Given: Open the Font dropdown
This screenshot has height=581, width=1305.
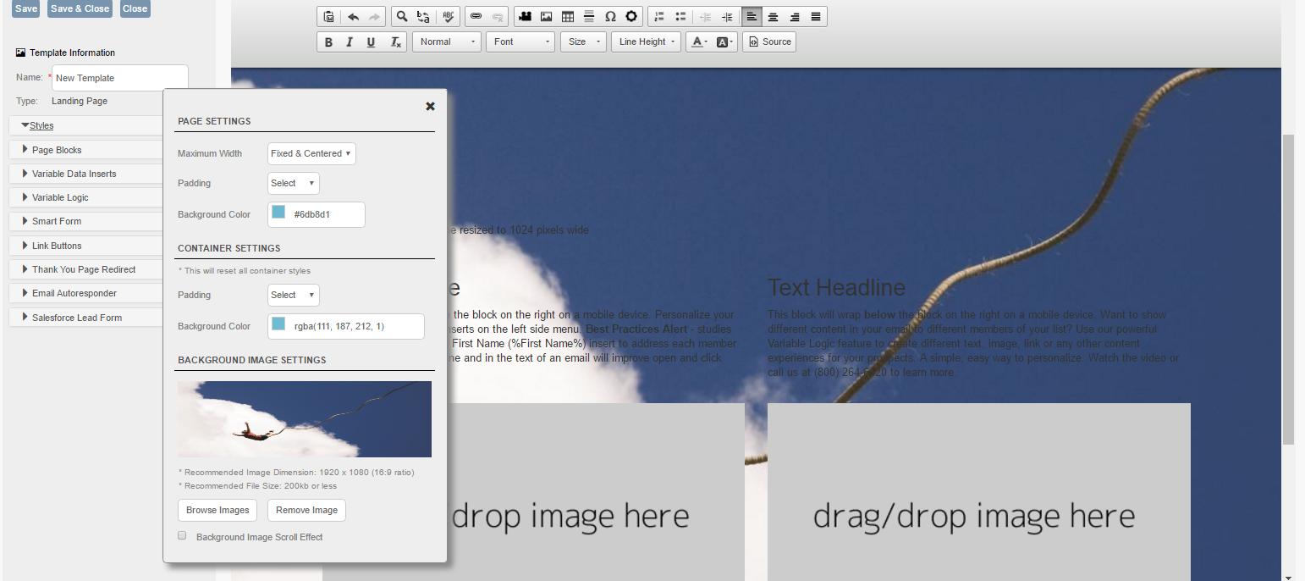Looking at the screenshot, I should coord(520,41).
